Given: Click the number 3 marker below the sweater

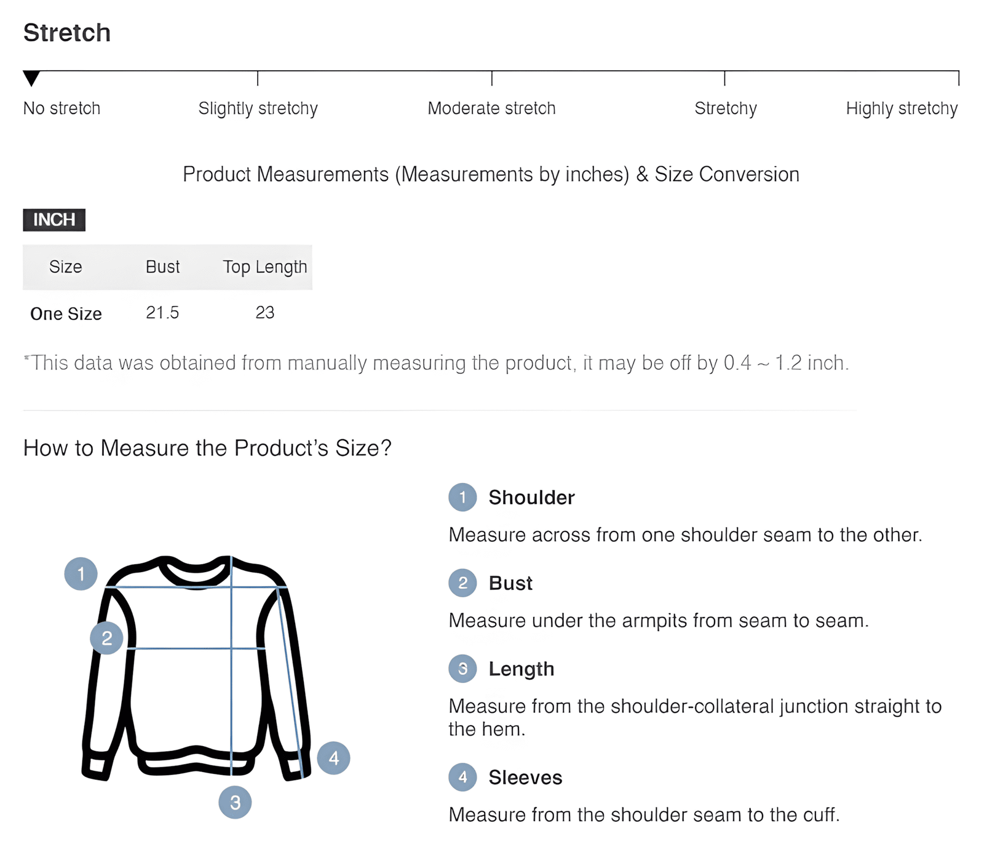Looking at the screenshot, I should click(235, 802).
